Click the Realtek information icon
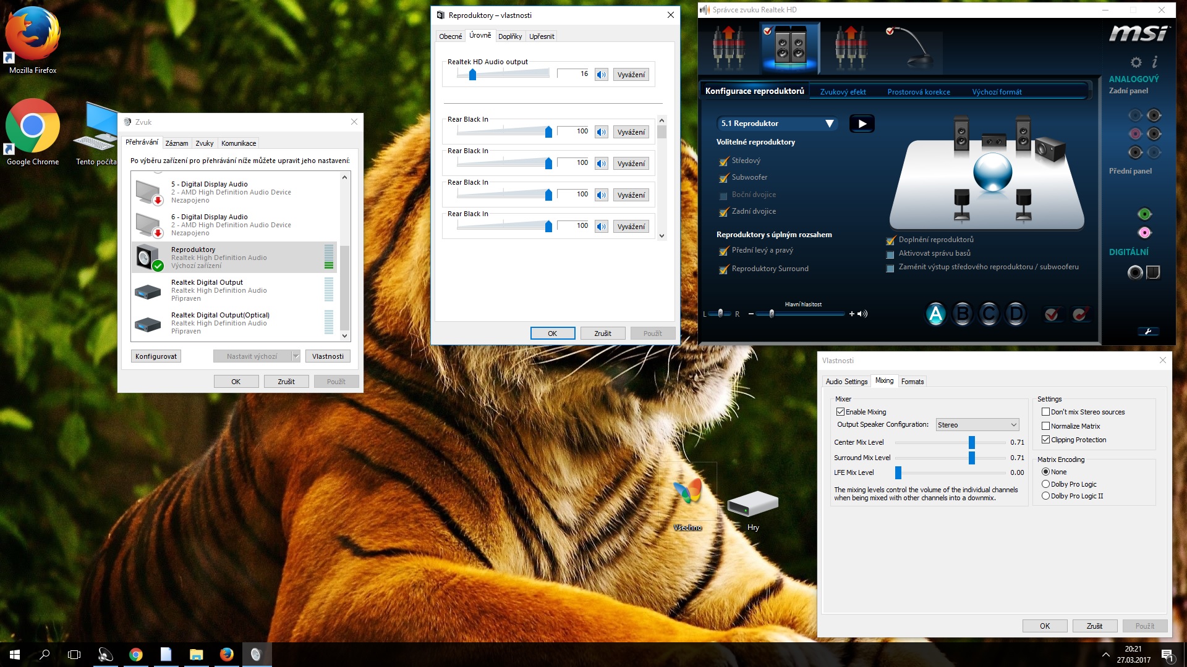This screenshot has height=667, width=1187. [x=1154, y=62]
